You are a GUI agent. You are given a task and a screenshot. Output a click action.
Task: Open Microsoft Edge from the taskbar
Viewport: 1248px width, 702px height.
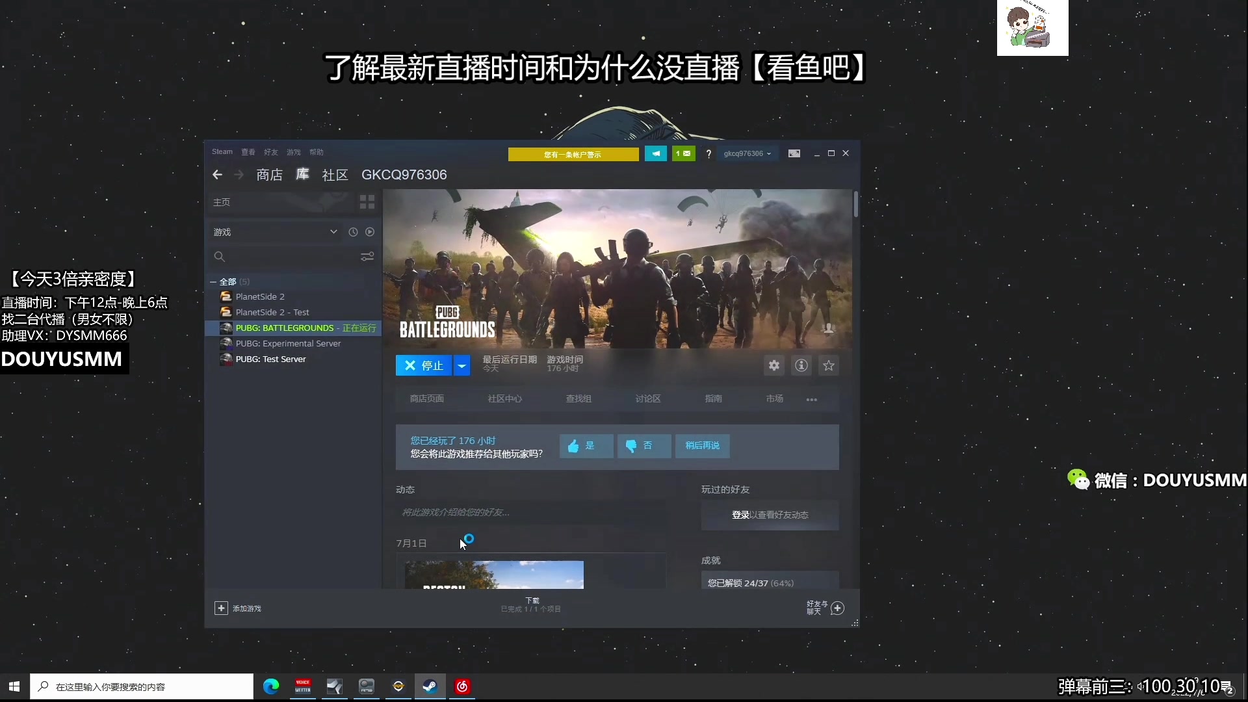pyautogui.click(x=271, y=686)
